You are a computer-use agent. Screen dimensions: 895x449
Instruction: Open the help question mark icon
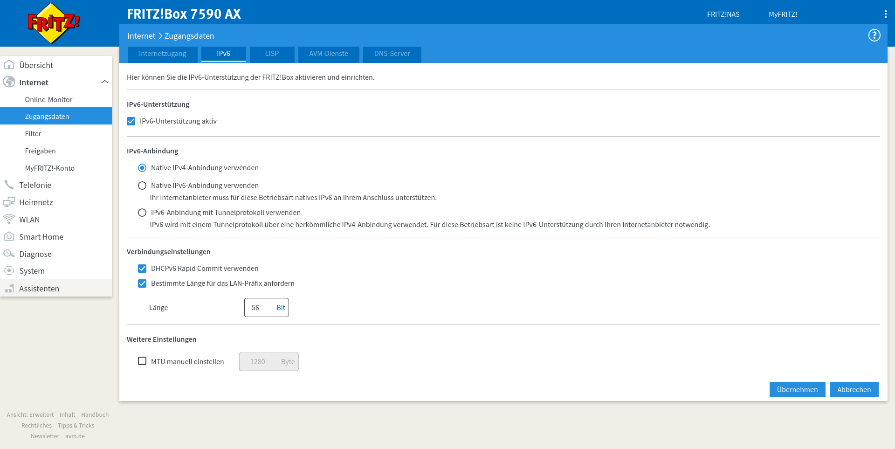pos(874,35)
